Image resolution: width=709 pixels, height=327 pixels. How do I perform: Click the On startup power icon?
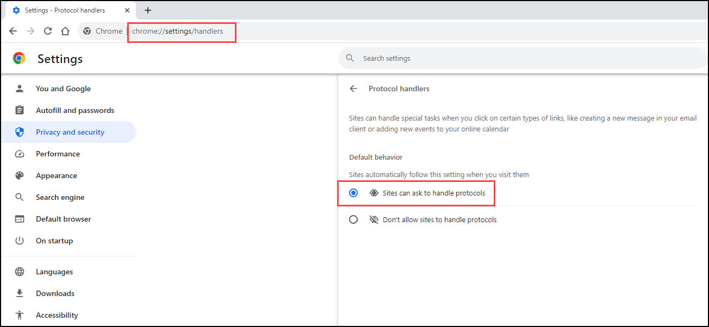20,241
